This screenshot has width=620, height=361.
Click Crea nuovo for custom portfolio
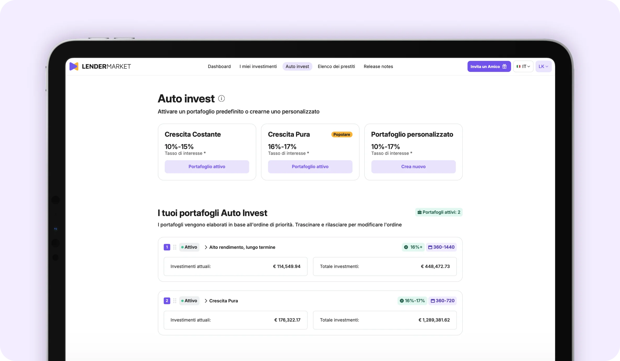click(413, 167)
